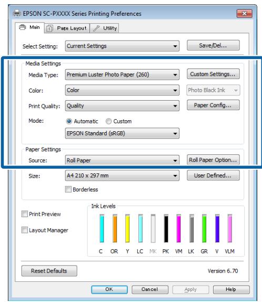Expand the Color dropdown
This screenshot has height=302, width=262.
click(122, 90)
